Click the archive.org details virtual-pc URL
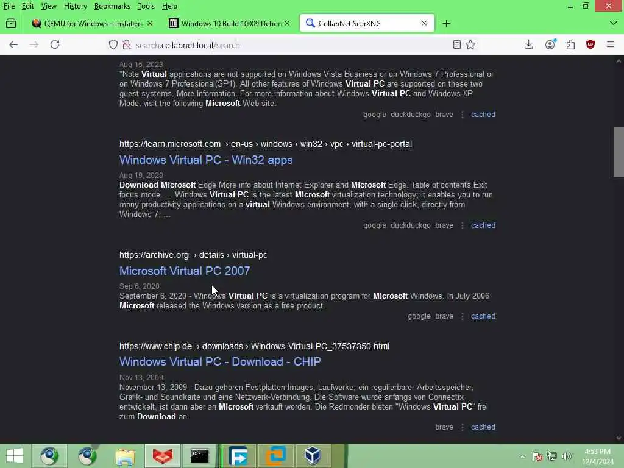This screenshot has width=624, height=468. click(x=193, y=255)
